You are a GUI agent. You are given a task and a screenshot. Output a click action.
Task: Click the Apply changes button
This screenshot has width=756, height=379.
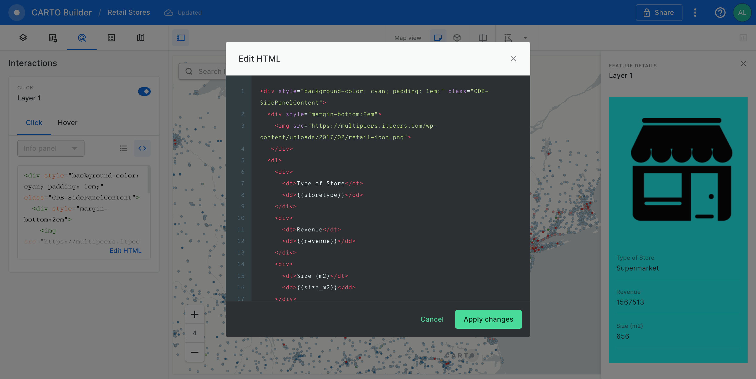488,319
